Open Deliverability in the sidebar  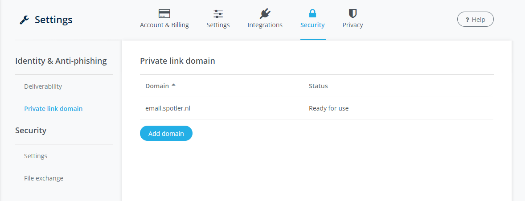43,86
